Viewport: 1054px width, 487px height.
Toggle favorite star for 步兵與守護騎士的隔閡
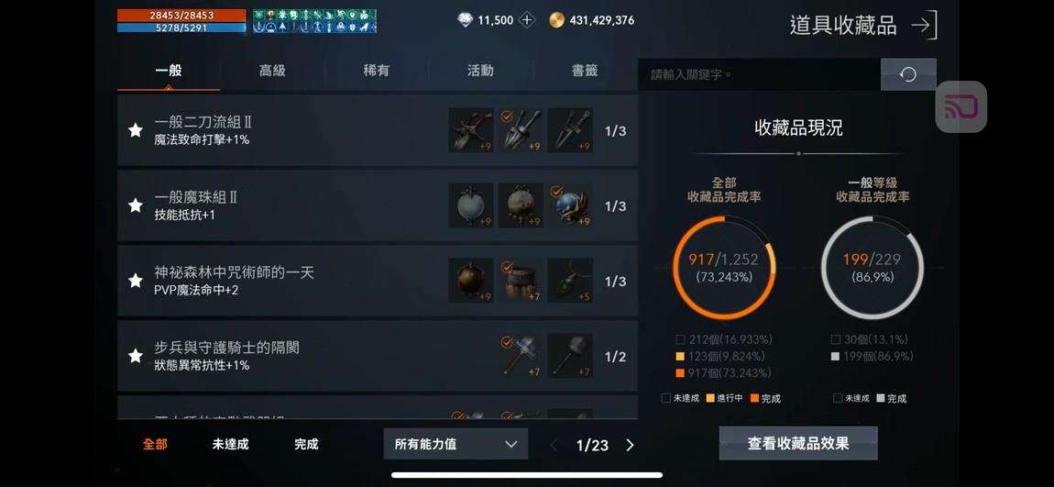(135, 356)
